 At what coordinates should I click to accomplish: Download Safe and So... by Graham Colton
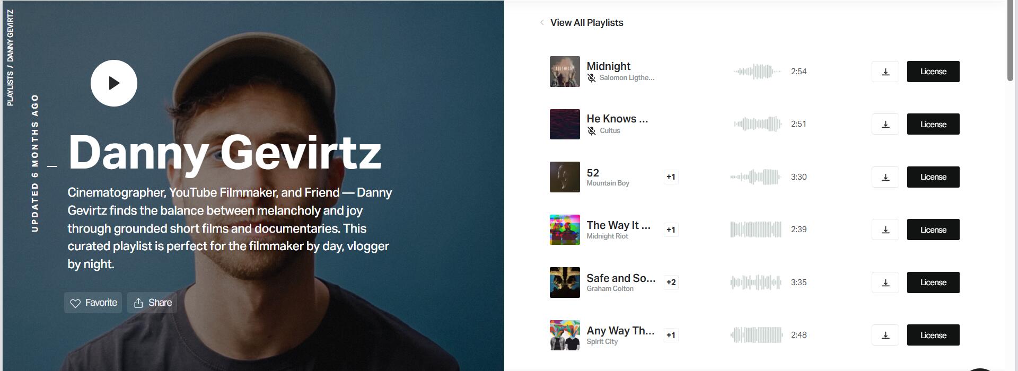click(885, 282)
